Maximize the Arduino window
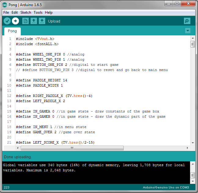 coord(177,4)
